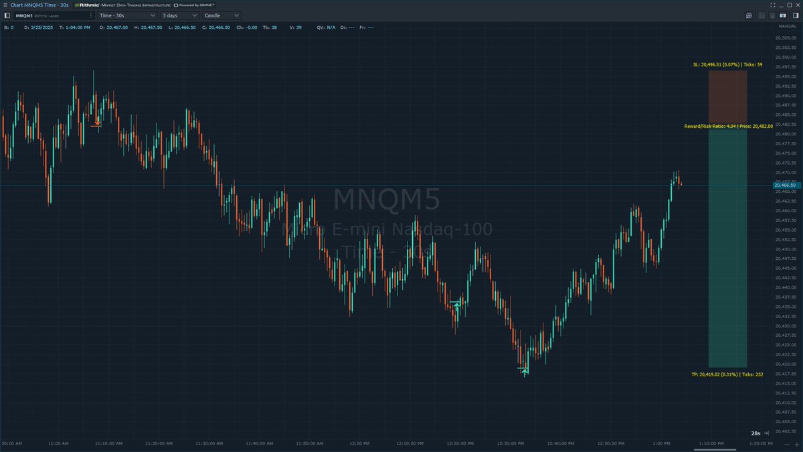
Task: Click the 12:00 PM time axis label
Action: tap(359, 443)
